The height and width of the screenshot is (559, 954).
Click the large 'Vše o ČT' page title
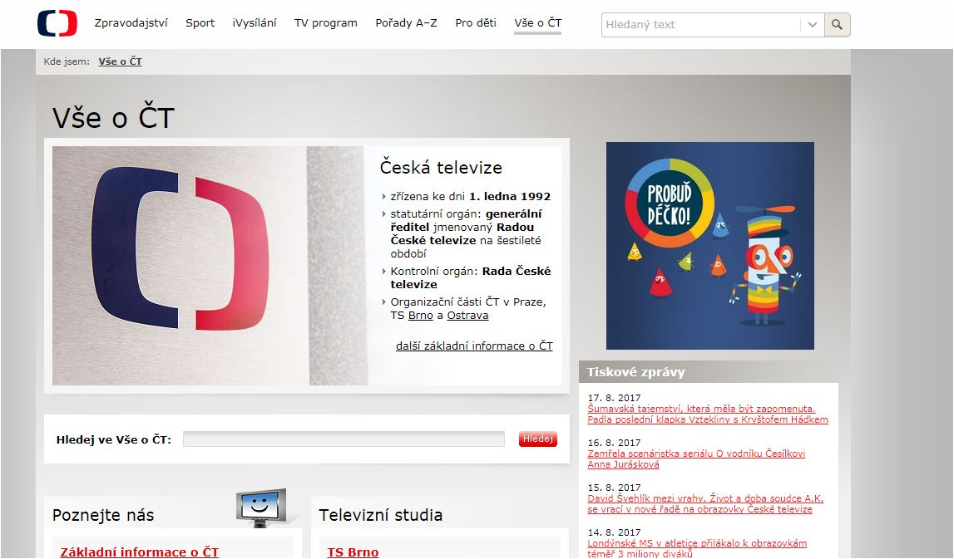[x=114, y=117]
